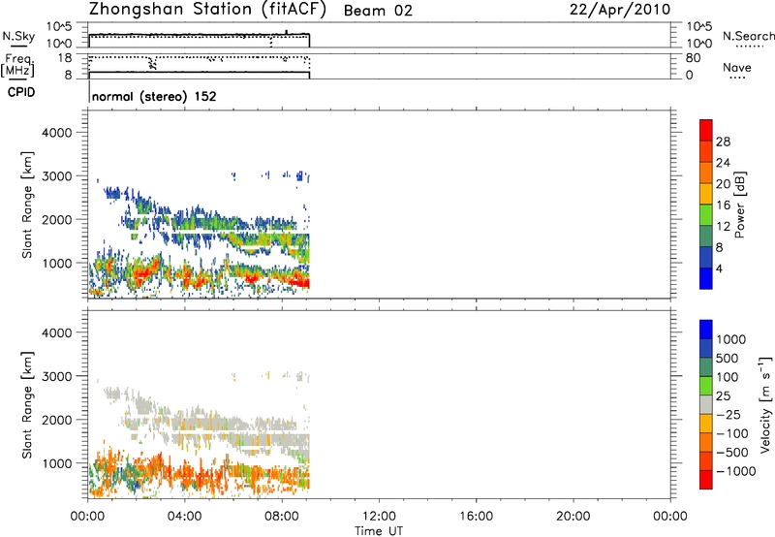The height and width of the screenshot is (537, 775).
Task: Click the '4' power colorbar label
Action: (719, 268)
